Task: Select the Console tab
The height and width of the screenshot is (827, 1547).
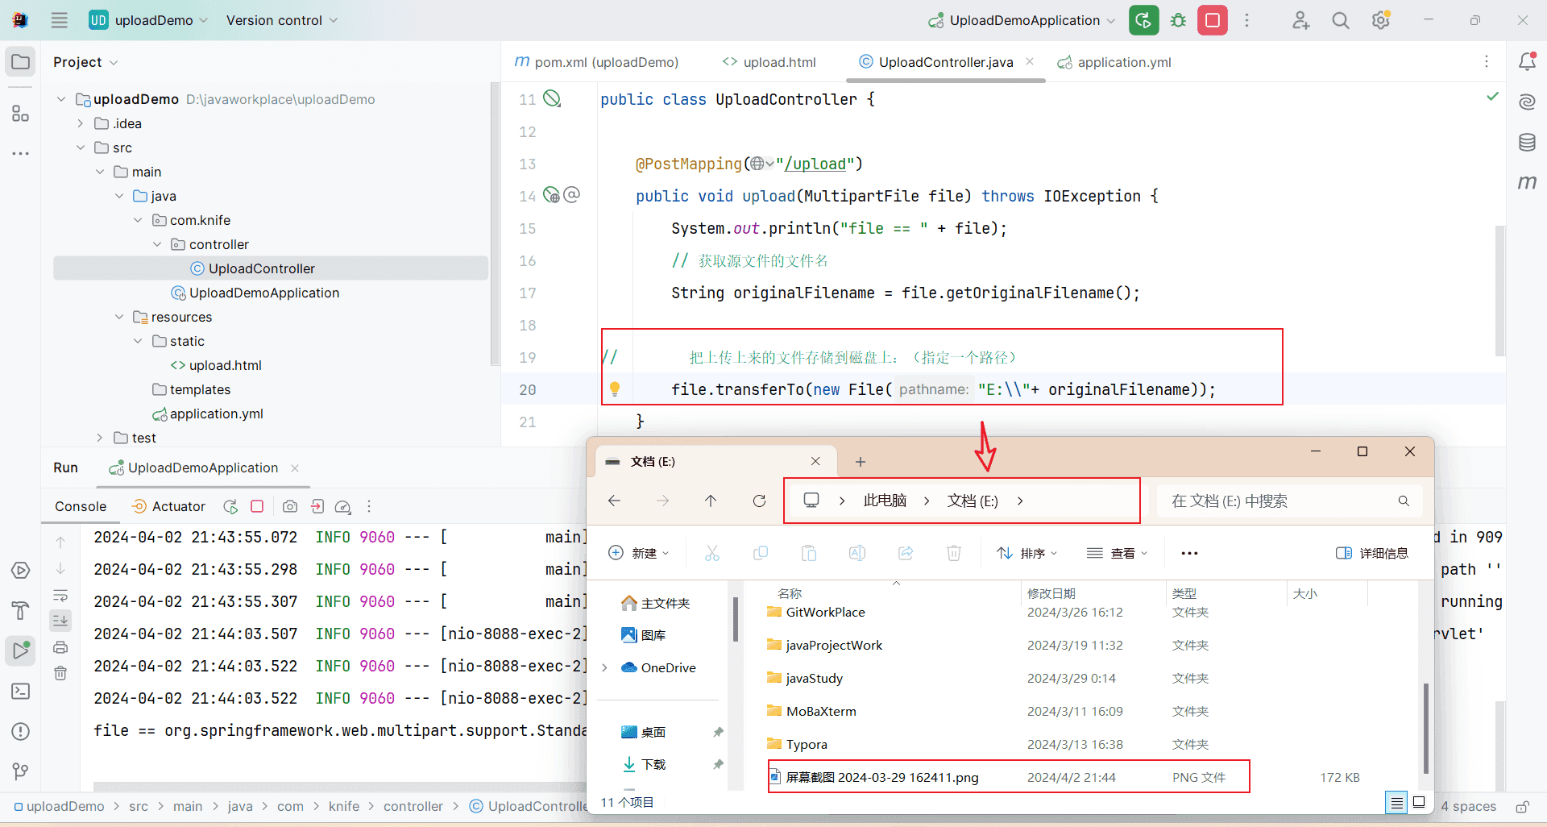Action: tap(81, 506)
